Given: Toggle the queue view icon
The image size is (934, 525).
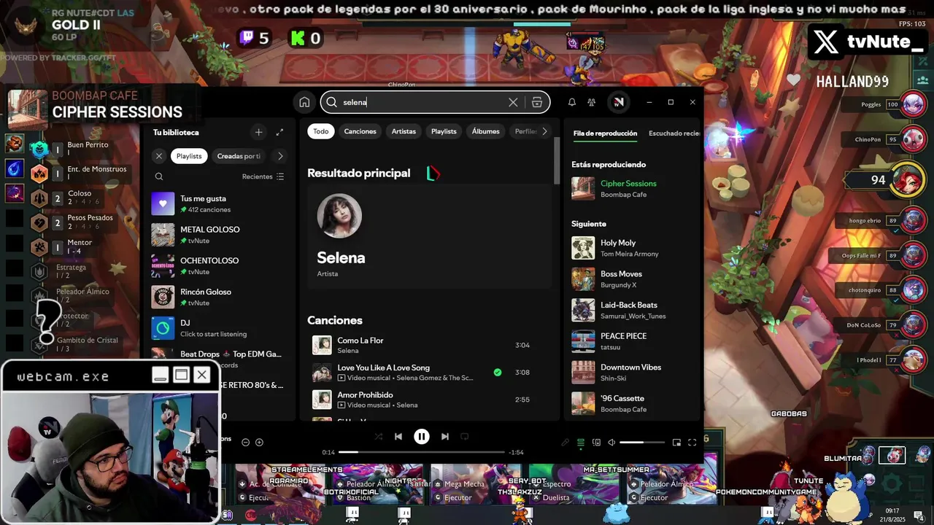Looking at the screenshot, I should coord(581,443).
